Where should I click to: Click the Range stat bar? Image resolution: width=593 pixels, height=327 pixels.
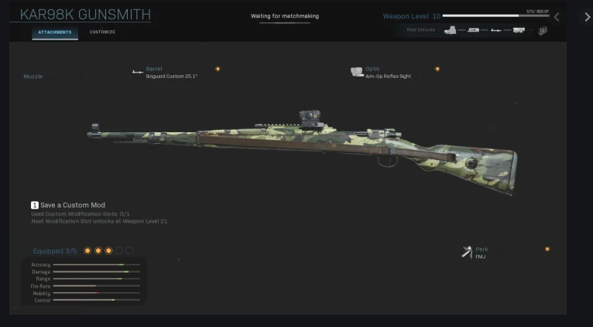point(97,279)
